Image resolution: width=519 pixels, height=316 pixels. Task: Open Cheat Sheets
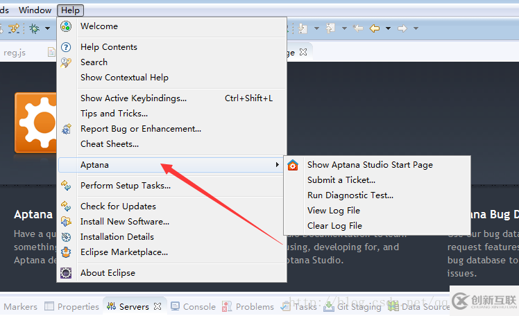click(x=172, y=143)
